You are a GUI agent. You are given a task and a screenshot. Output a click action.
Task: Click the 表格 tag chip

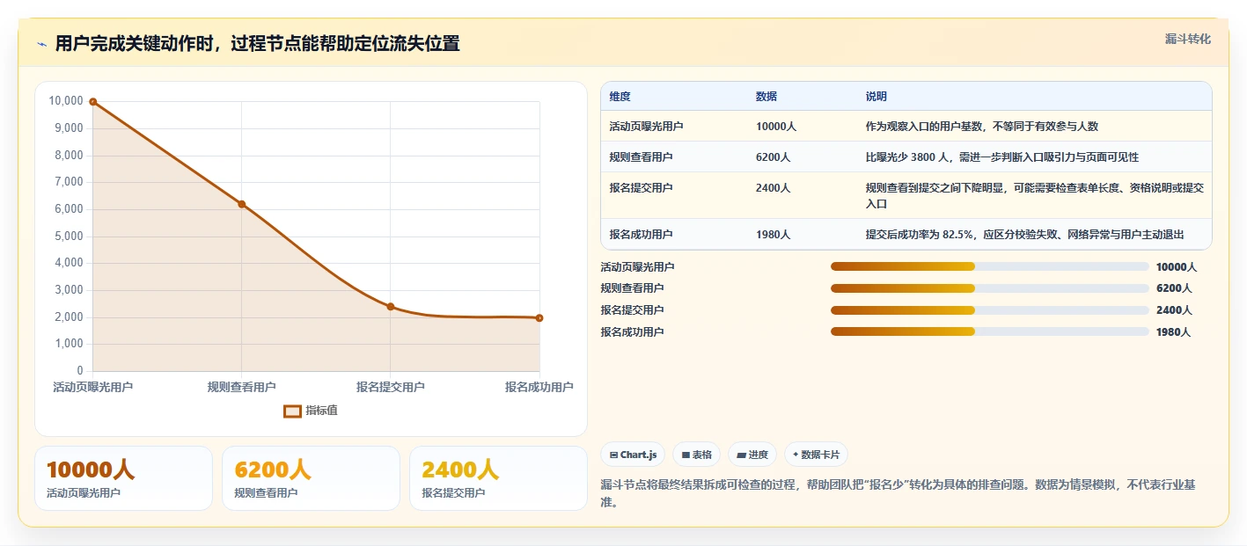pyautogui.click(x=696, y=455)
